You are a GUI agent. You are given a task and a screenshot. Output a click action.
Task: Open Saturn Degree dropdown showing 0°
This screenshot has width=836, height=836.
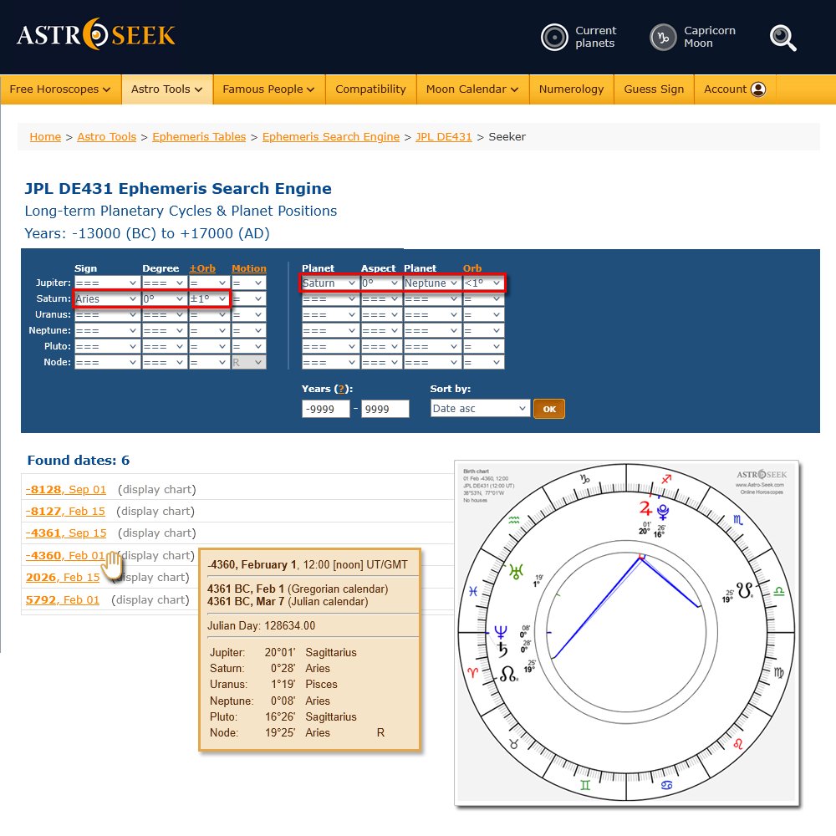pyautogui.click(x=164, y=298)
